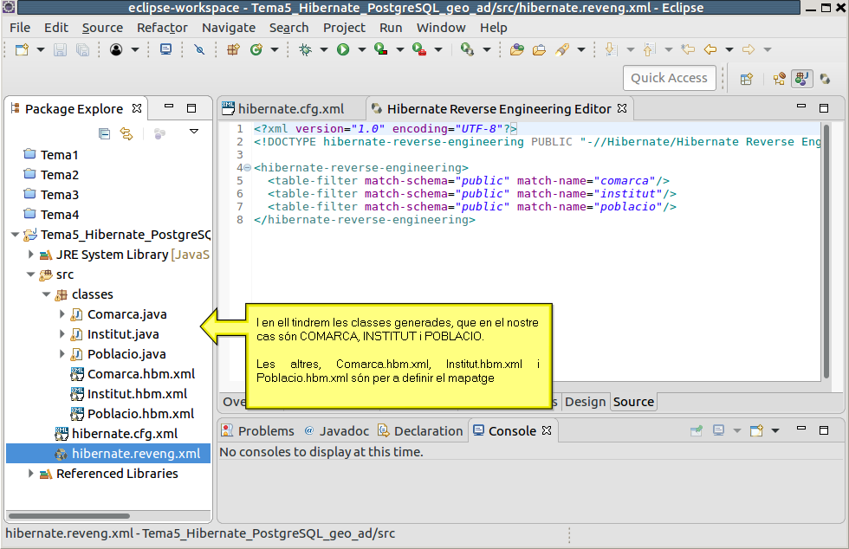The height and width of the screenshot is (549, 849).
Task: Expand the Poblacio.java node
Action: tap(62, 353)
